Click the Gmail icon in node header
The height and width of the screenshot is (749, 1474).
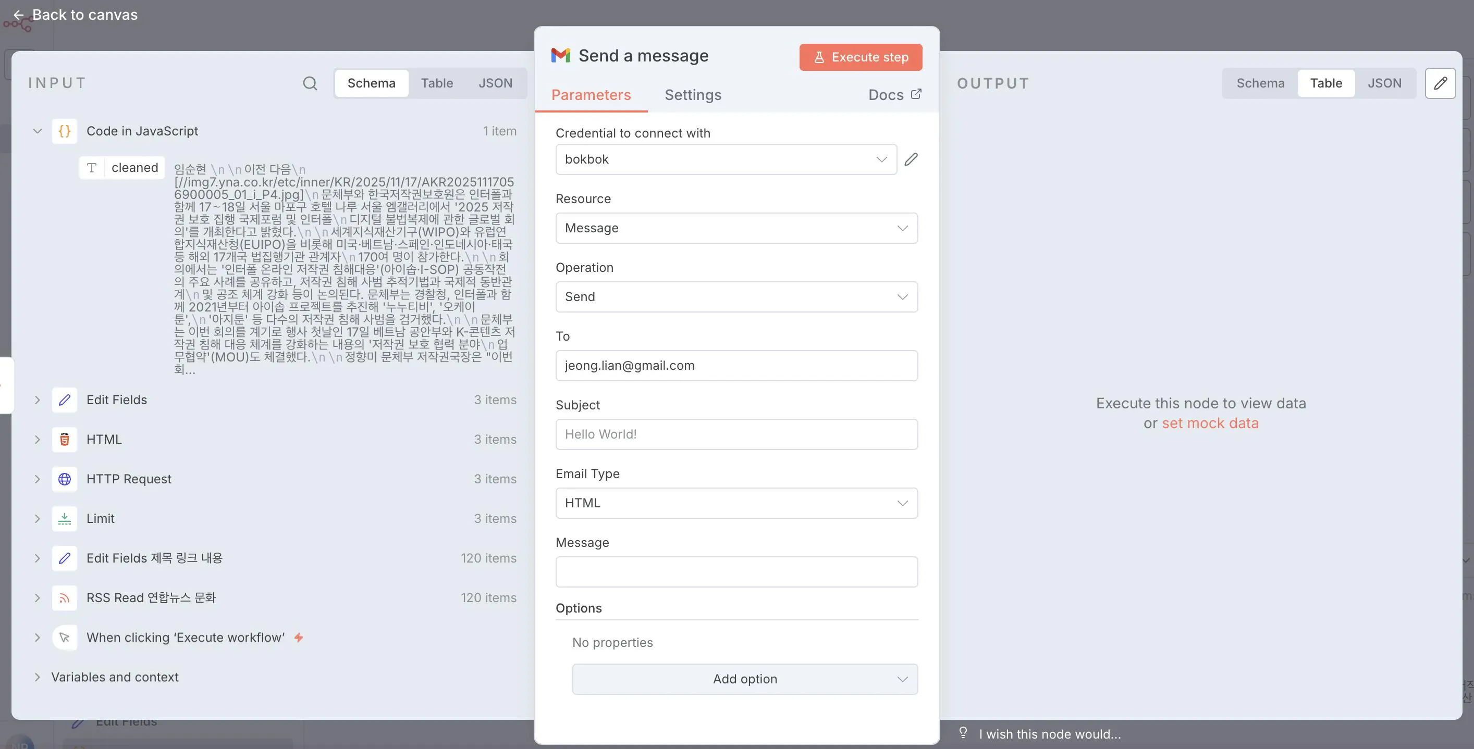pyautogui.click(x=561, y=55)
